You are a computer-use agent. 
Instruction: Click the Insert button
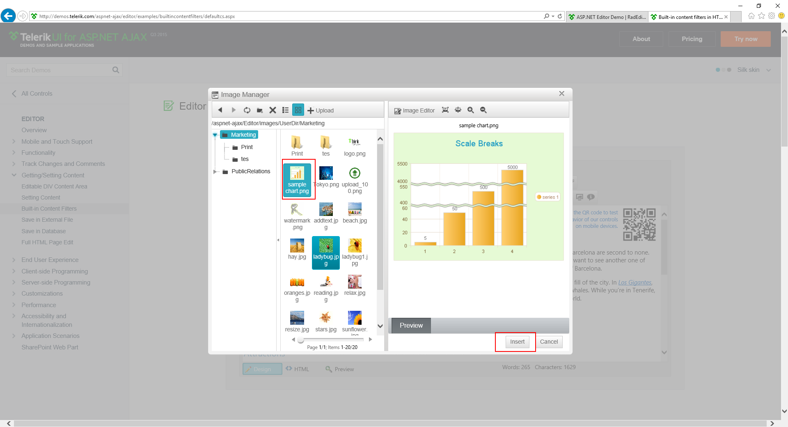coord(517,342)
